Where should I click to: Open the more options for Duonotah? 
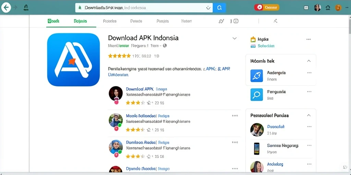pyautogui.click(x=310, y=126)
